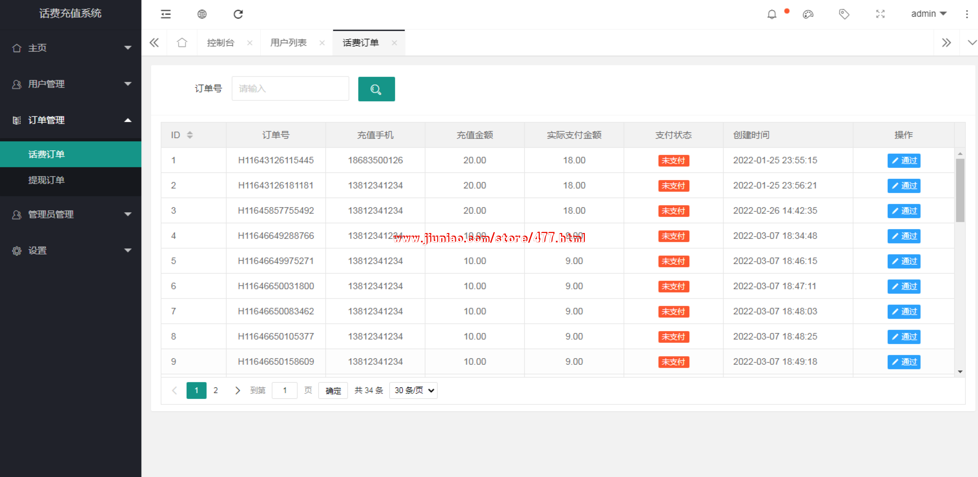The height and width of the screenshot is (477, 978).
Task: Collapse the sidebar with menu fold icon
Action: [x=166, y=15]
